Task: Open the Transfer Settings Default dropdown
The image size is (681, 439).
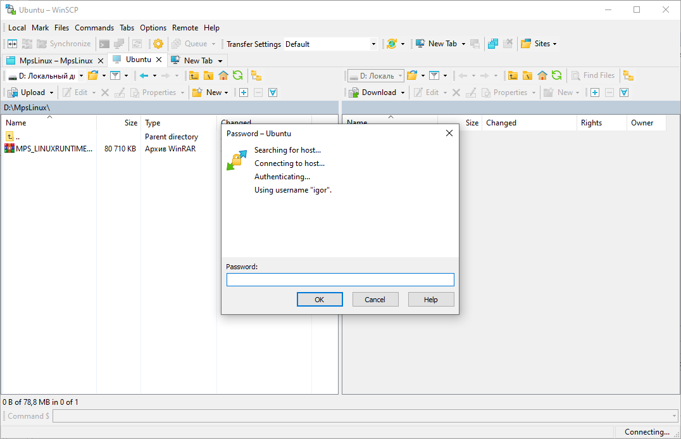Action: click(373, 44)
